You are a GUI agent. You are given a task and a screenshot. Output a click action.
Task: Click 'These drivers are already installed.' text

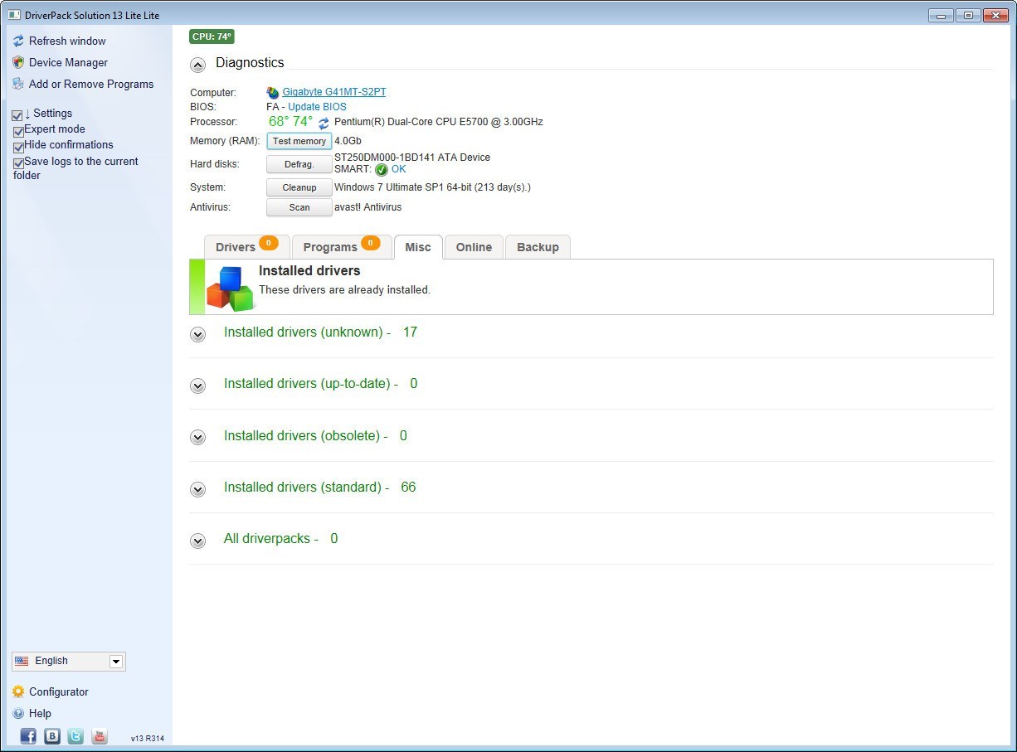tap(344, 290)
